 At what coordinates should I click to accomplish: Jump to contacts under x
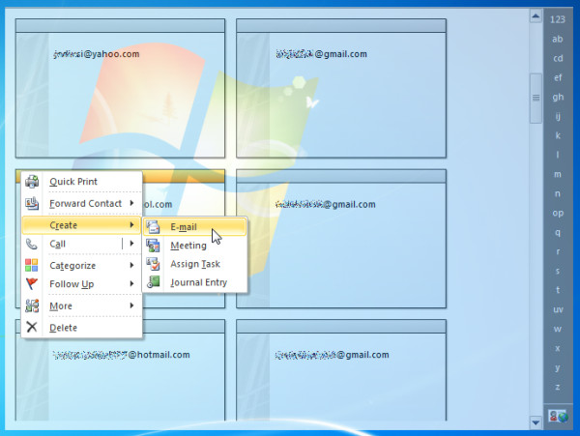(x=558, y=348)
